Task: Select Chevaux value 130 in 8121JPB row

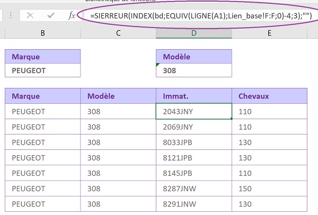Action: [269, 157]
